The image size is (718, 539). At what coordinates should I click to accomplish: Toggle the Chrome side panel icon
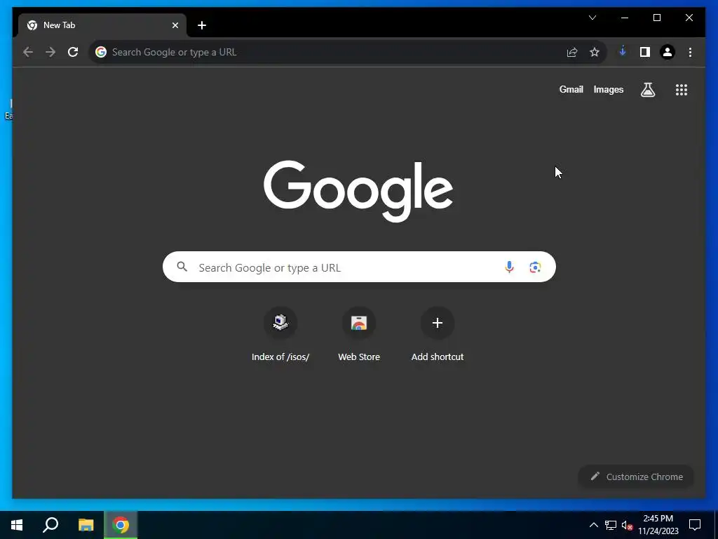click(645, 52)
